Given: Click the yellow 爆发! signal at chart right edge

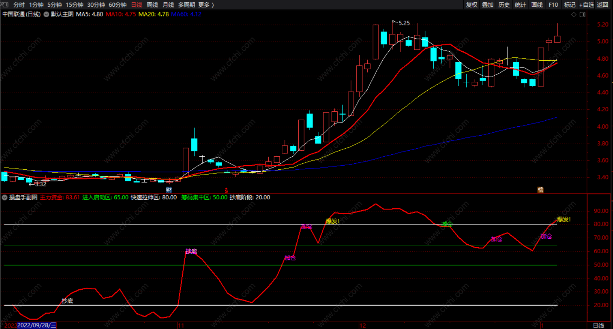Looking at the screenshot, I should 564,220.
